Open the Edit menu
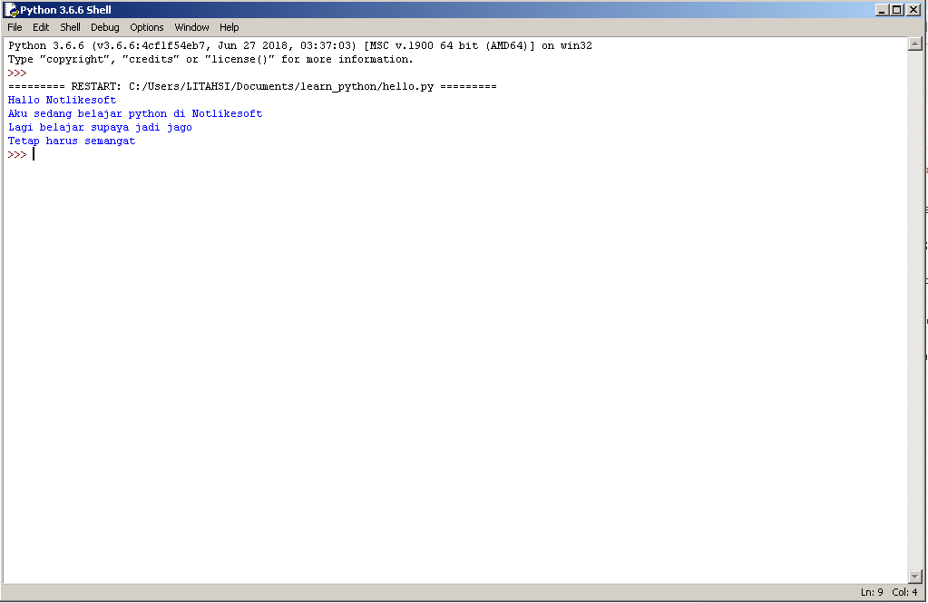This screenshot has height=603, width=928. [x=41, y=27]
